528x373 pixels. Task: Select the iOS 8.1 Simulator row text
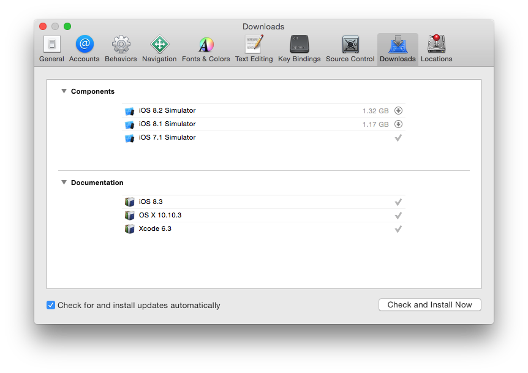167,124
